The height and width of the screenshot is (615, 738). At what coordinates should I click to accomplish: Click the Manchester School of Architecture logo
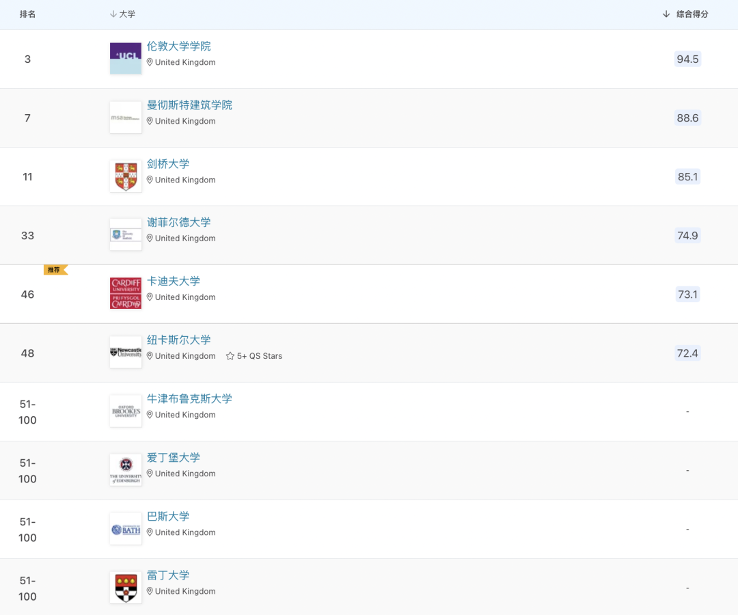126,117
